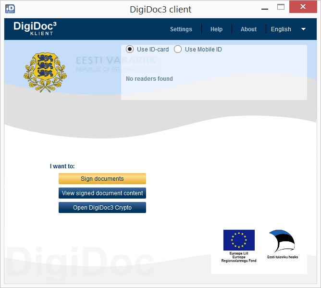The image size is (321, 288).
Task: Click the Estonian coat of arms emblem
Action: (x=45, y=72)
